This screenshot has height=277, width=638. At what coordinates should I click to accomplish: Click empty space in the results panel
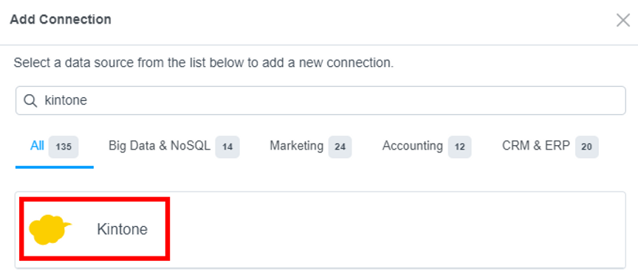tap(397, 229)
